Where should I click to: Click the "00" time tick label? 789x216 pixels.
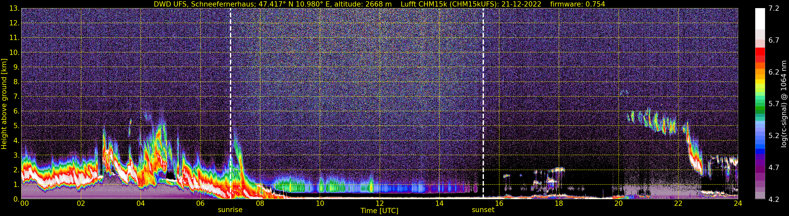[x=25, y=203]
